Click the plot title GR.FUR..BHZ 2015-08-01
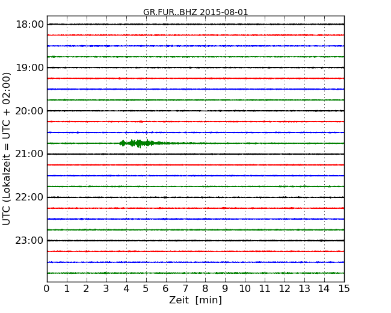Image resolution: width=391 pixels, height=313 pixels. [195, 12]
